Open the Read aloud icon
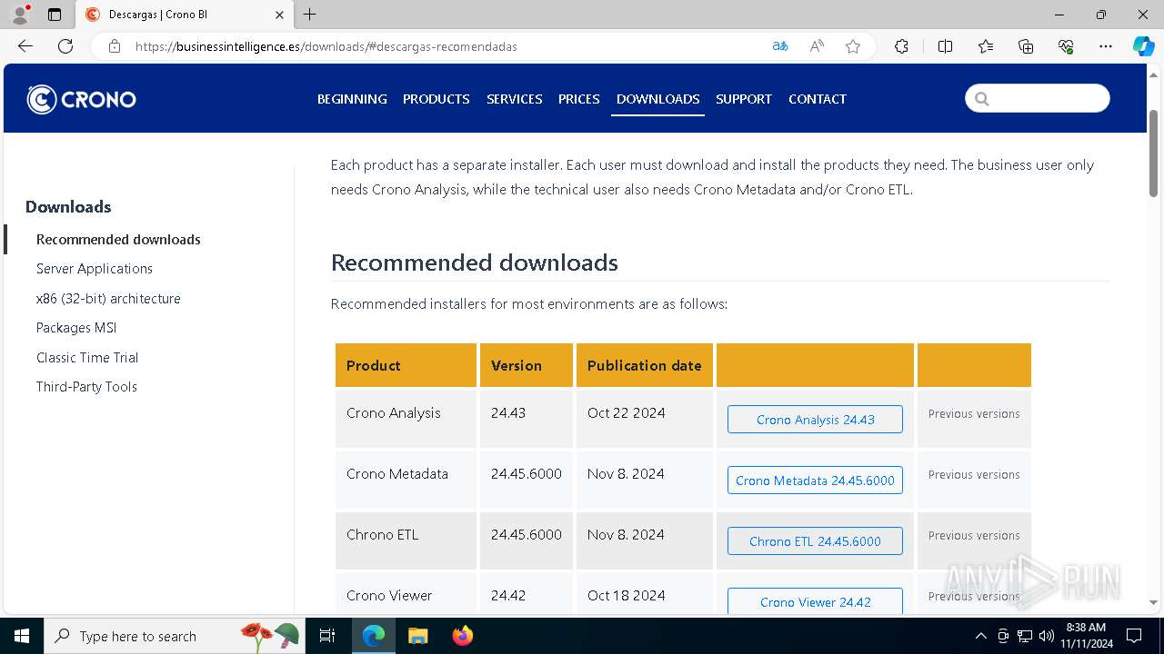The width and height of the screenshot is (1164, 654). 817,46
